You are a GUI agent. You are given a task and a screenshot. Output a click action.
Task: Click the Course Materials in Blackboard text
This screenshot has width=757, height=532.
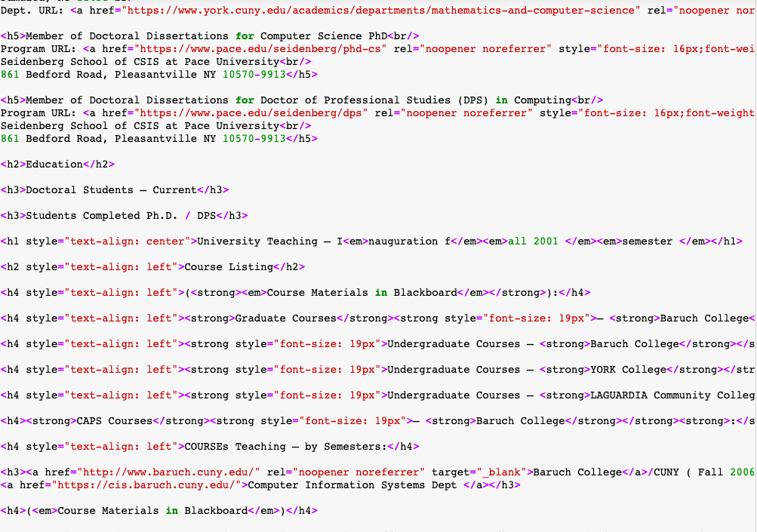coord(325,292)
